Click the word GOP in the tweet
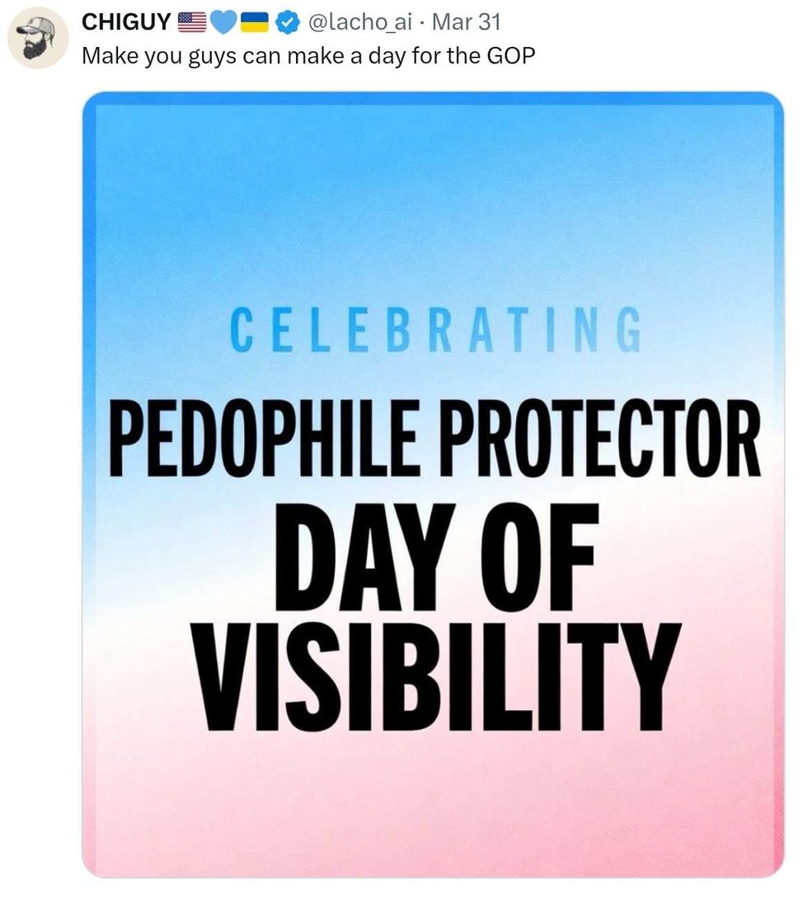The height and width of the screenshot is (898, 808). pyautogui.click(x=516, y=59)
